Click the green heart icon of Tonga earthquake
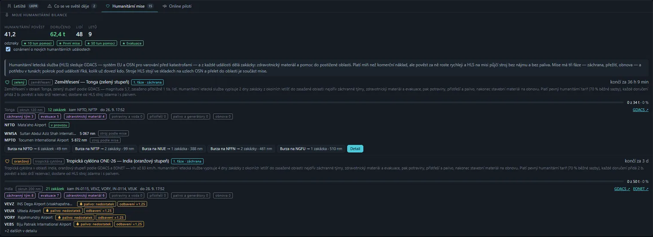The width and height of the screenshot is (653, 237). point(7,82)
